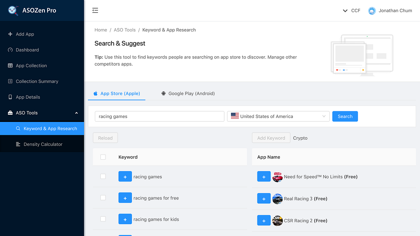
Task: Go to Home breadcrumb link
Action: [x=101, y=30]
